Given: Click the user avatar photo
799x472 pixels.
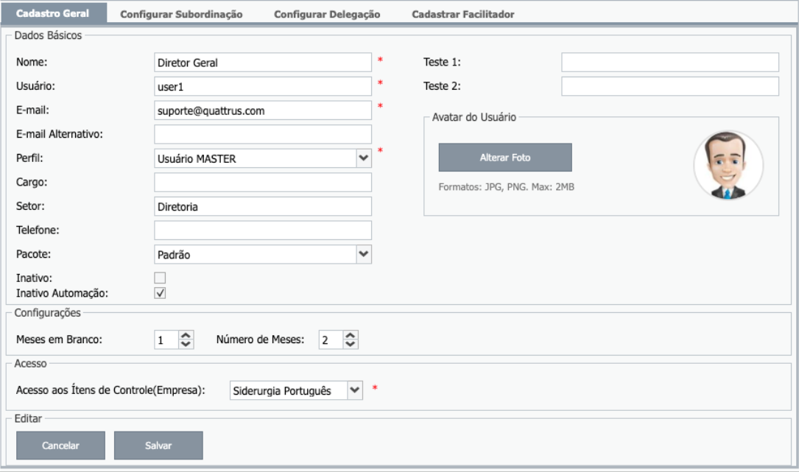Looking at the screenshot, I should 728,166.
